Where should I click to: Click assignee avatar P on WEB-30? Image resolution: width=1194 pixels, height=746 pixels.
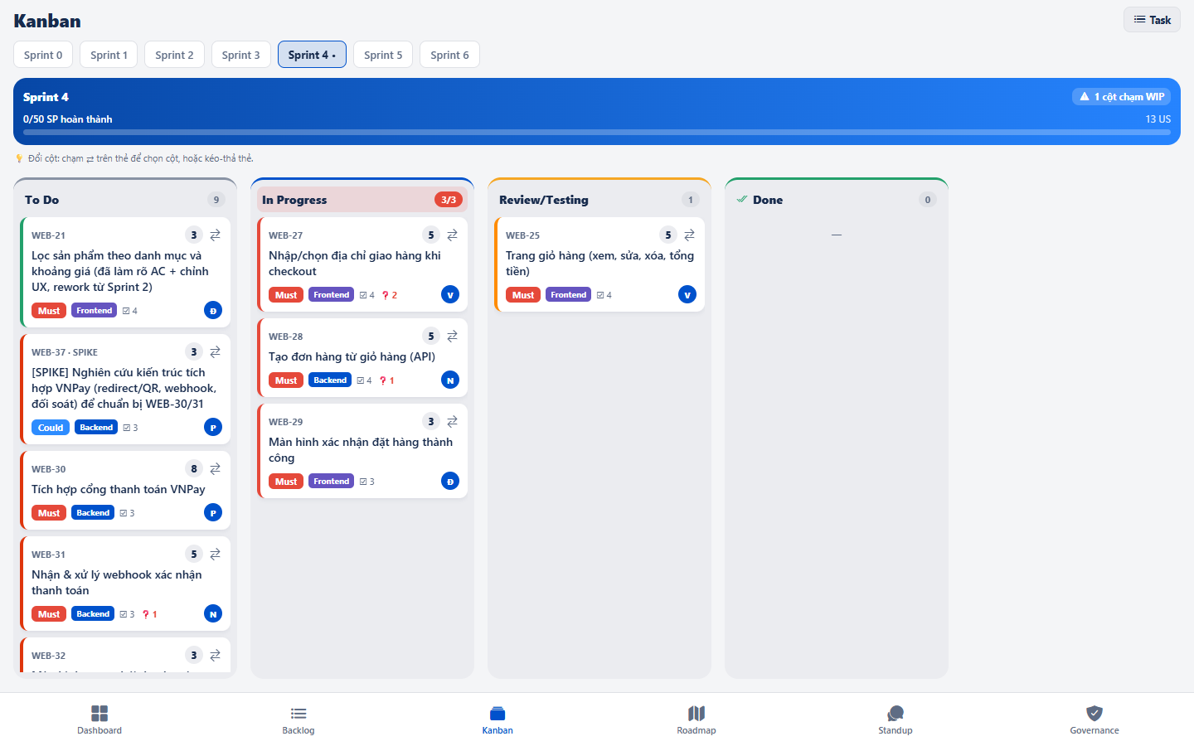(x=213, y=513)
